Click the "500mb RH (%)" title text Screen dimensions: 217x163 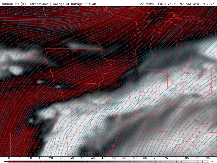coord(14,4)
